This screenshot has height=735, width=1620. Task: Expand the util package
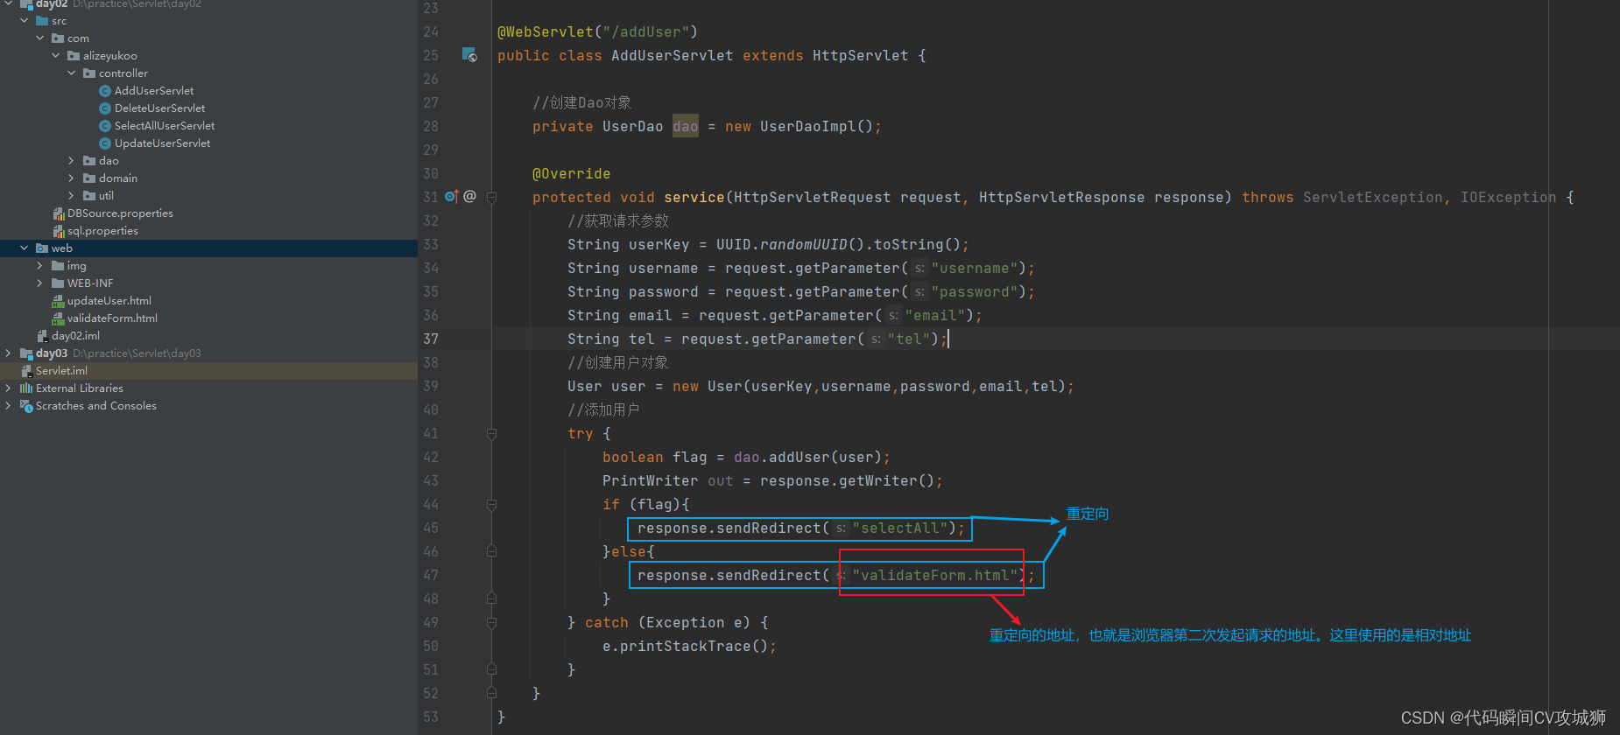pyautogui.click(x=72, y=196)
